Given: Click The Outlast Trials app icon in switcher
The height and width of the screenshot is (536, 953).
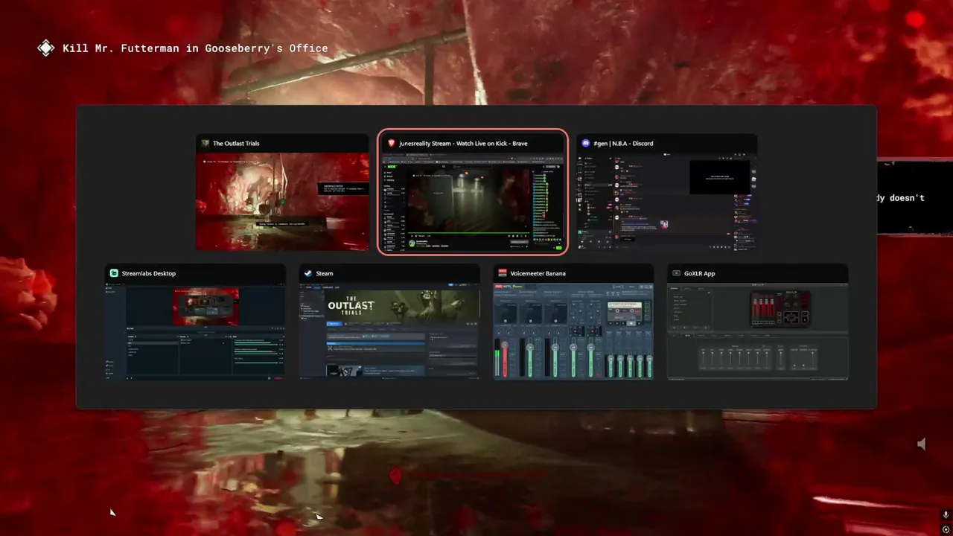Looking at the screenshot, I should (x=205, y=143).
